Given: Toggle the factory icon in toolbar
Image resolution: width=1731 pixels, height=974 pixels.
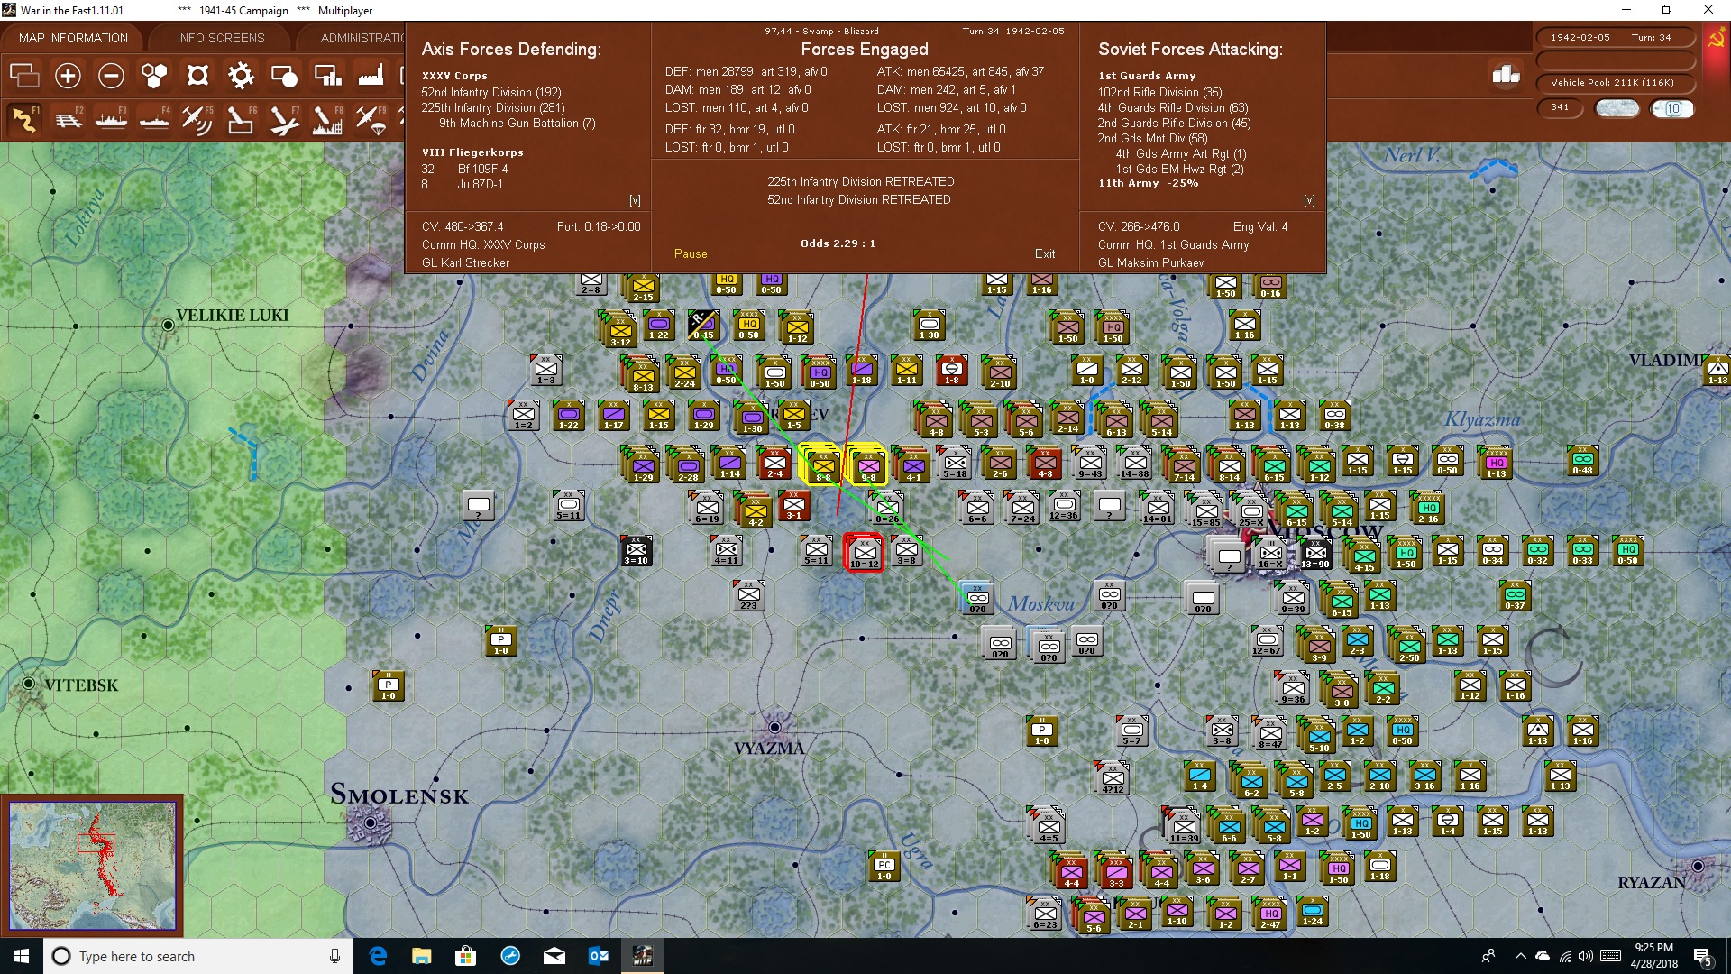Looking at the screenshot, I should coord(371,76).
